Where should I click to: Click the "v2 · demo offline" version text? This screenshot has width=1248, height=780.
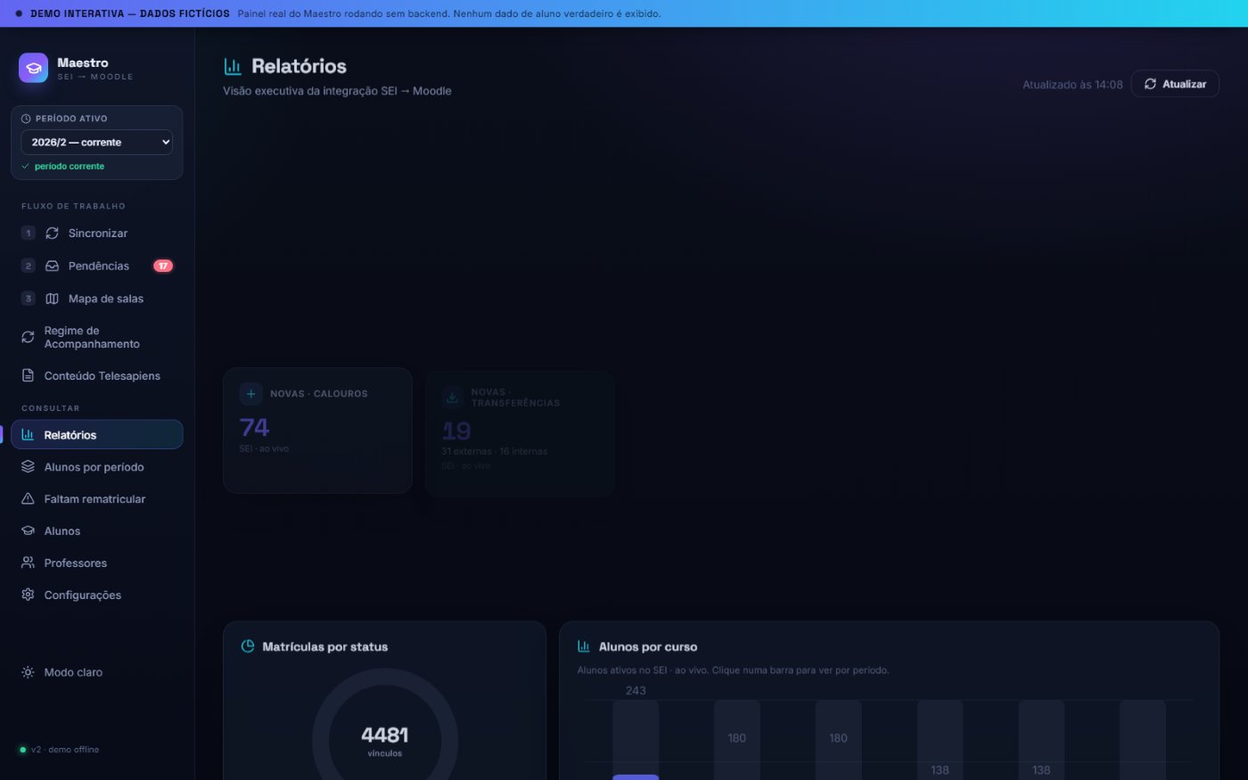pyautogui.click(x=65, y=750)
